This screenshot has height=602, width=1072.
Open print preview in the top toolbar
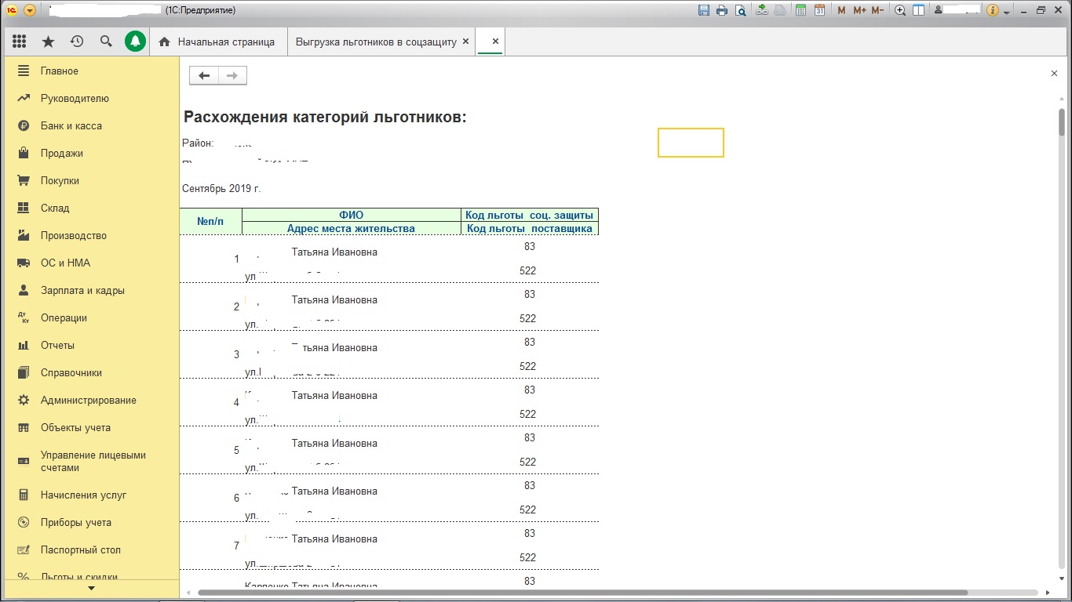740,10
